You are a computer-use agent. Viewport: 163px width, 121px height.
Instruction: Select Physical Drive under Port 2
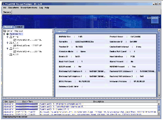[x=29, y=51]
